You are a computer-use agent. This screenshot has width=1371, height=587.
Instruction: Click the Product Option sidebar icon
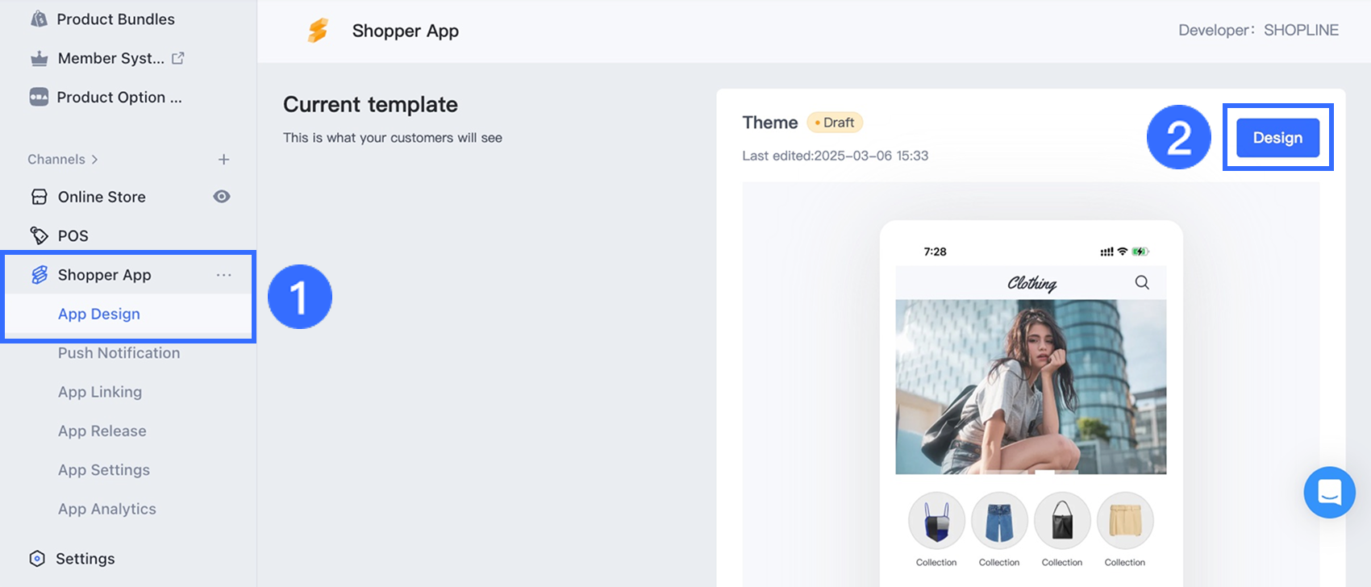coord(39,97)
